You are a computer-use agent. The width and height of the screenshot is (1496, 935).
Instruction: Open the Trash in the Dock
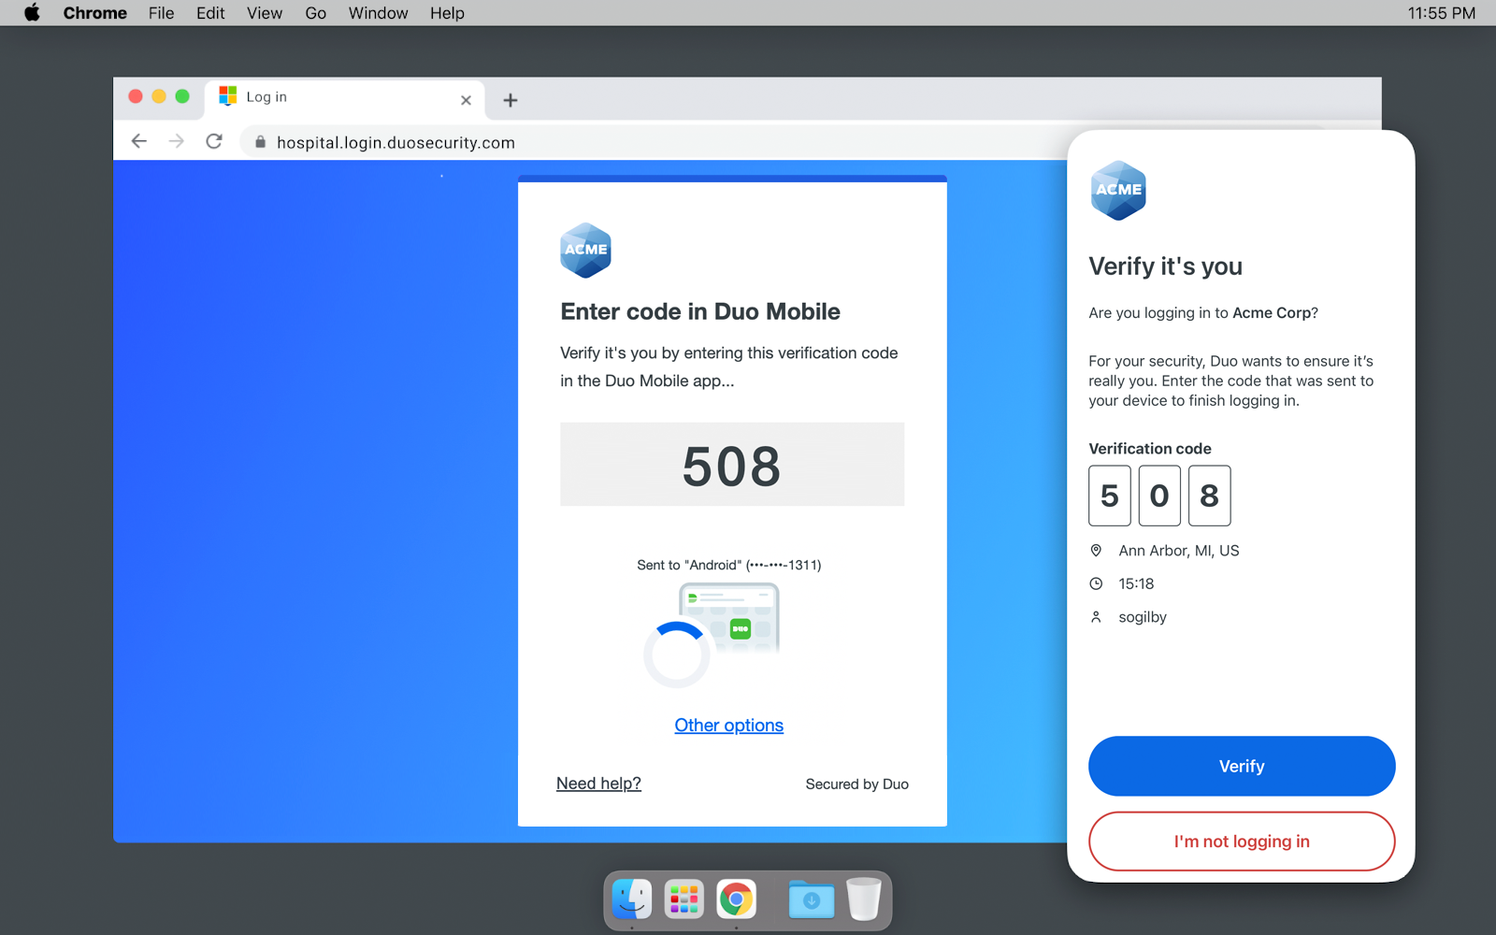[x=865, y=899]
